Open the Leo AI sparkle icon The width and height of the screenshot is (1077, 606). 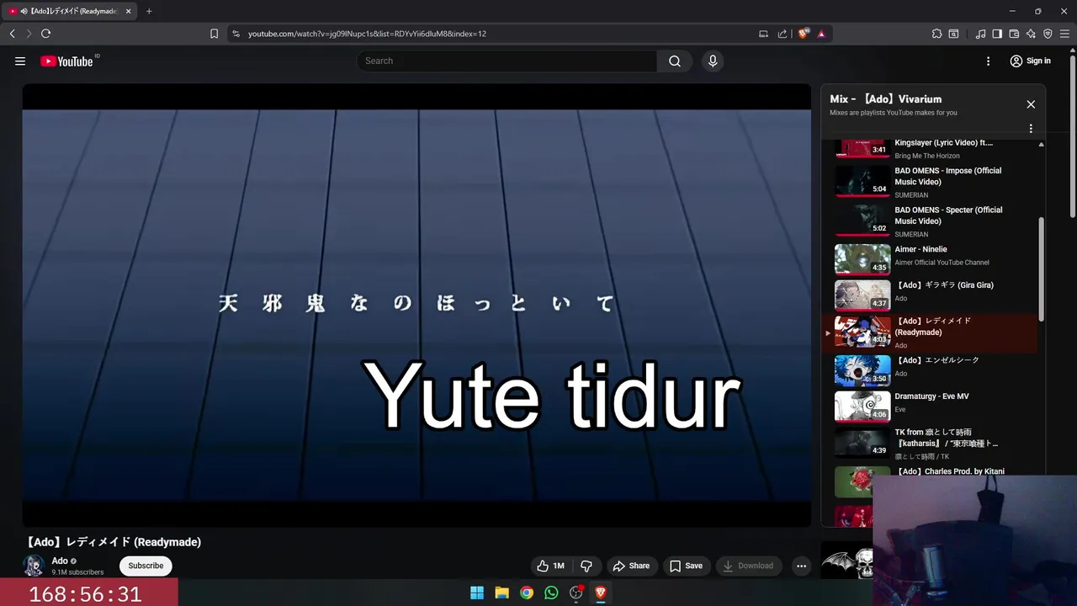[x=1031, y=34]
